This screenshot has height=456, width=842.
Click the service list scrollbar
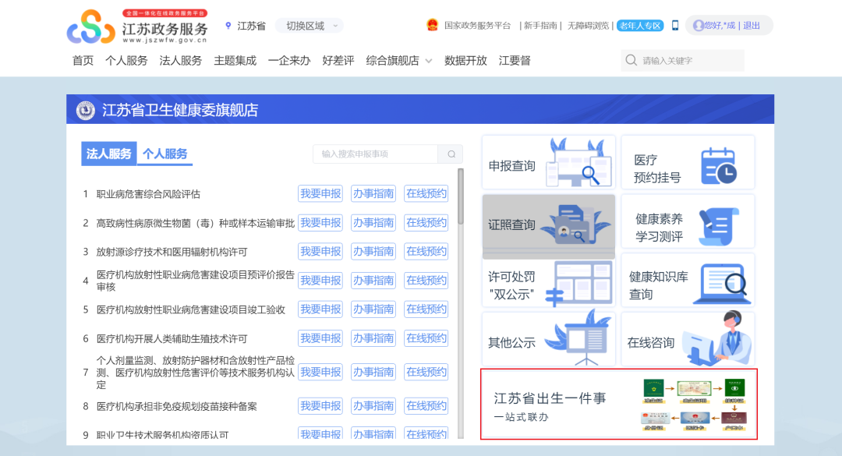(x=461, y=196)
